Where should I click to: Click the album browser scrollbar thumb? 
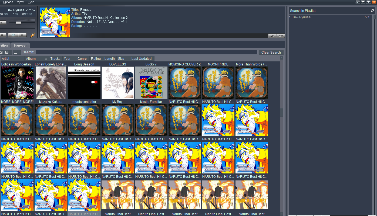tap(281, 112)
